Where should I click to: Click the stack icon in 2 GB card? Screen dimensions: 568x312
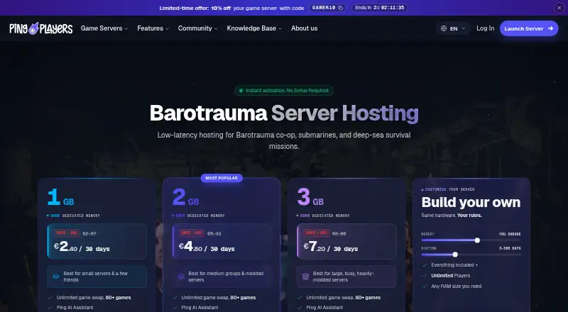[x=181, y=277]
